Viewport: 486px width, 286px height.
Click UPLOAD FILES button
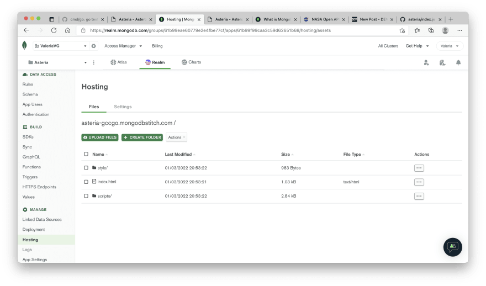[100, 137]
